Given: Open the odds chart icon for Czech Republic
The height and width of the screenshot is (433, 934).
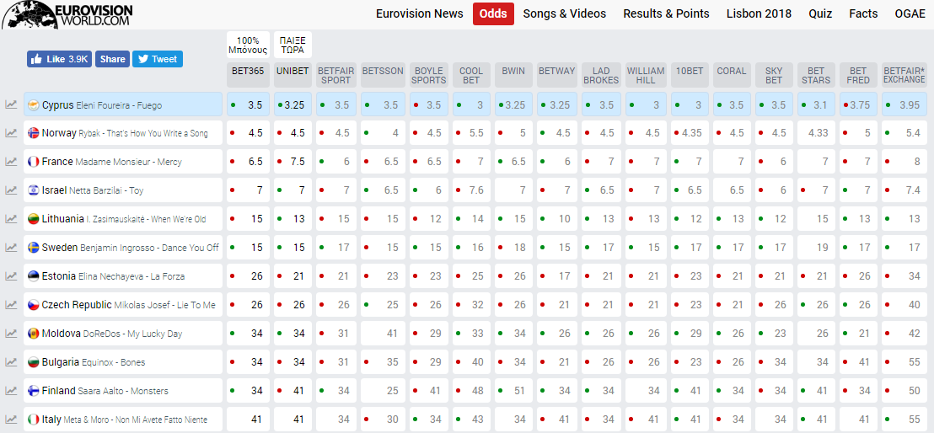Looking at the screenshot, I should tap(11, 304).
